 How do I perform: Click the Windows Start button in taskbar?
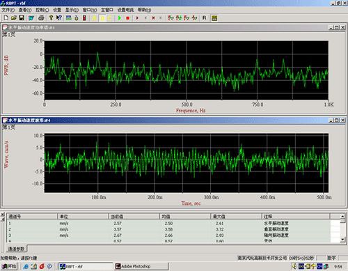point(9,266)
